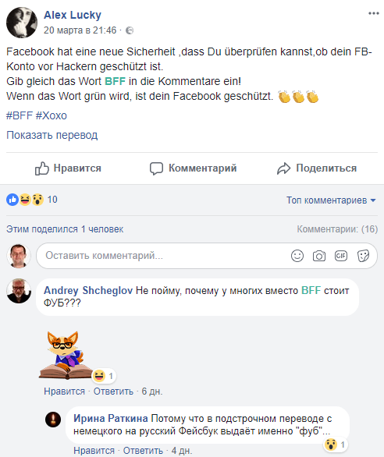Viewport: 384px width, 457px height.
Task: View who shared via Этим поделился 1 человек
Action: 65,229
